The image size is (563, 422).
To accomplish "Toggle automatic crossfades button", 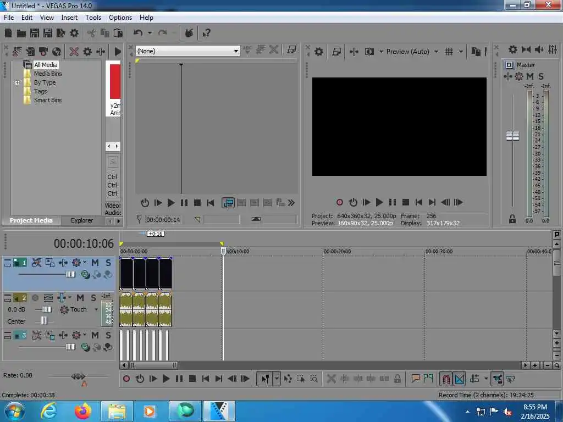I will pos(460,379).
